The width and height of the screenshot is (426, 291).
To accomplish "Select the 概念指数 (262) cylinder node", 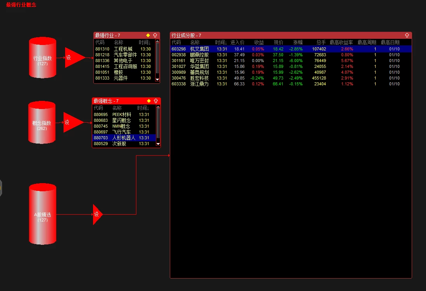I will (42, 122).
